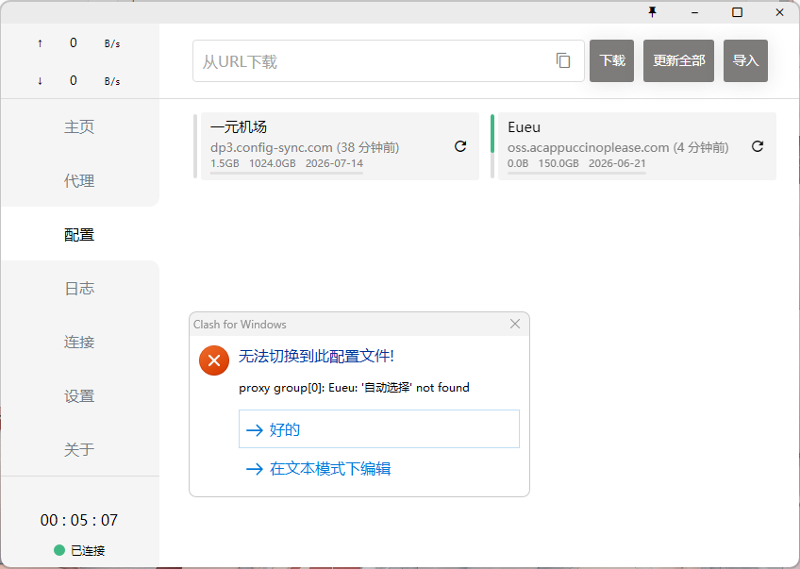Click the 导入 button
Image resolution: width=800 pixels, height=569 pixels.
pyautogui.click(x=745, y=60)
